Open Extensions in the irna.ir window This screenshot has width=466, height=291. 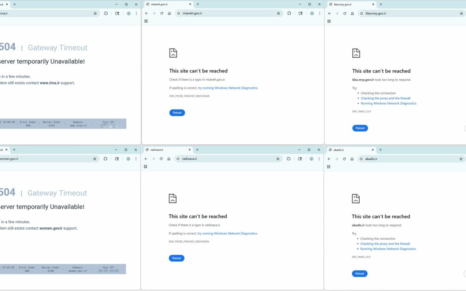(106, 13)
